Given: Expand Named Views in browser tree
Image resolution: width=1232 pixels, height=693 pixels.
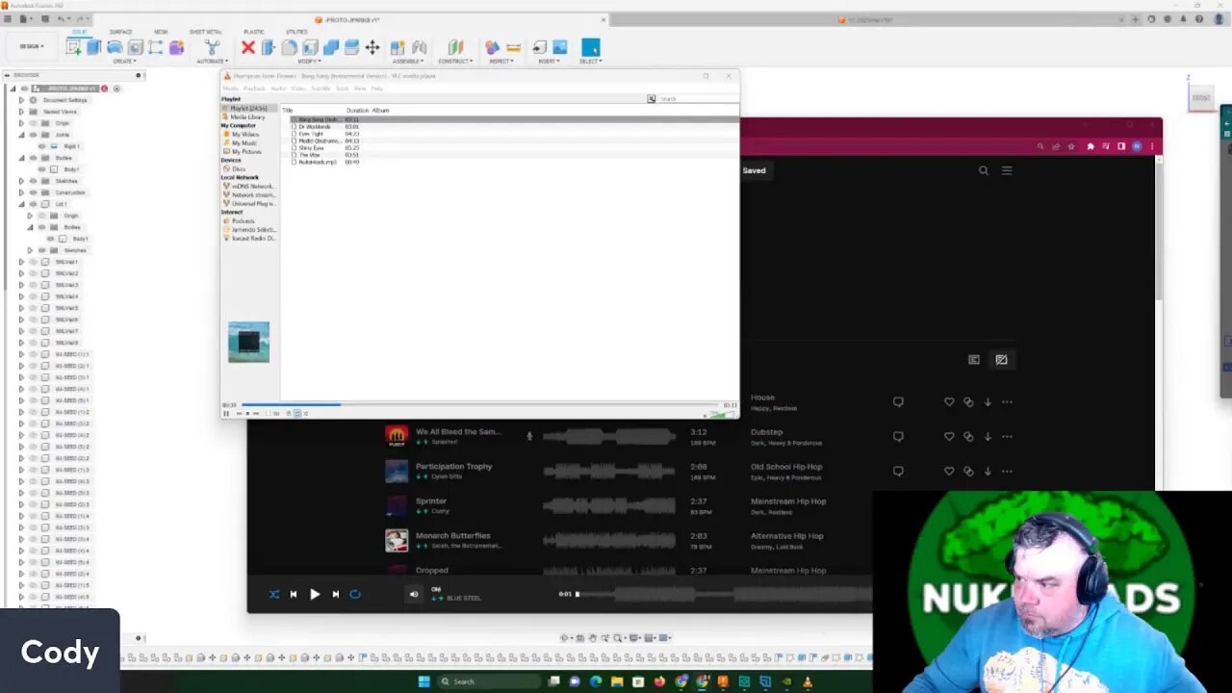Looking at the screenshot, I should pos(21,112).
